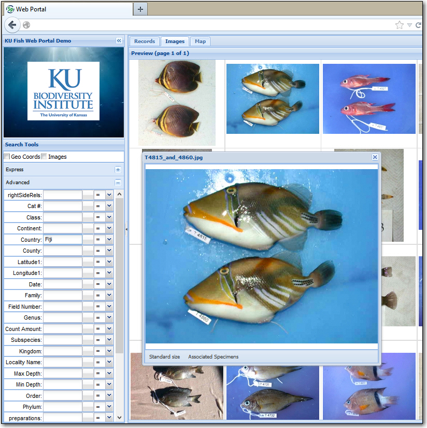
Task: Open the bookmarks dropdown arrow beside star
Action: tap(409, 25)
